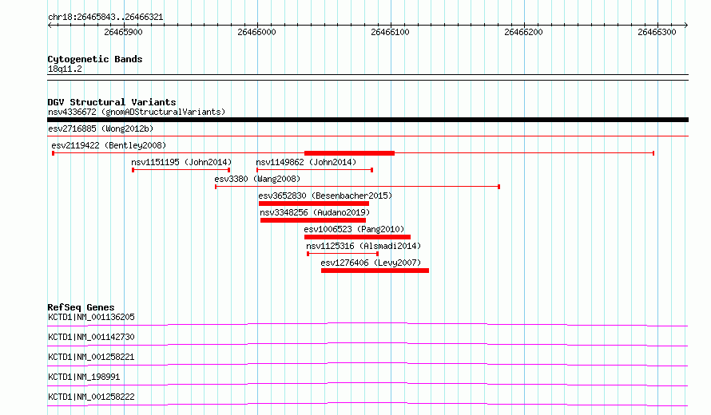Select variant label nsv1125316 (Alsmadi2014)
Viewport: 711px width, 415px height.
coord(363,246)
